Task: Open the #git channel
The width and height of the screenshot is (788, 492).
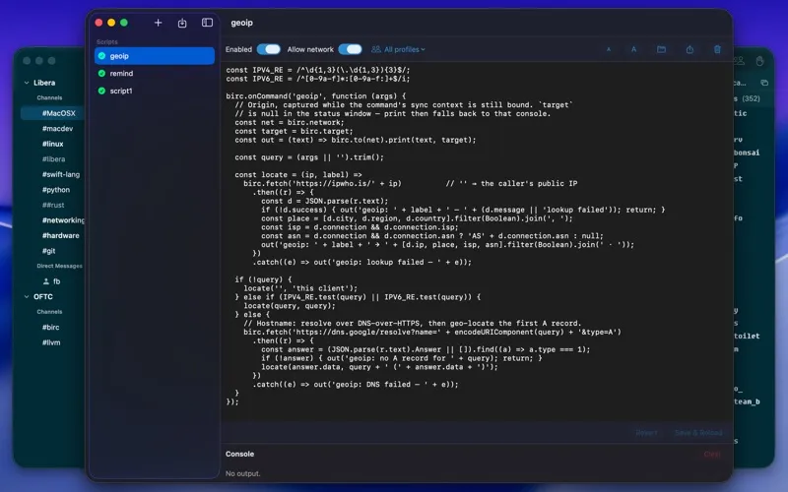Action: (48, 251)
